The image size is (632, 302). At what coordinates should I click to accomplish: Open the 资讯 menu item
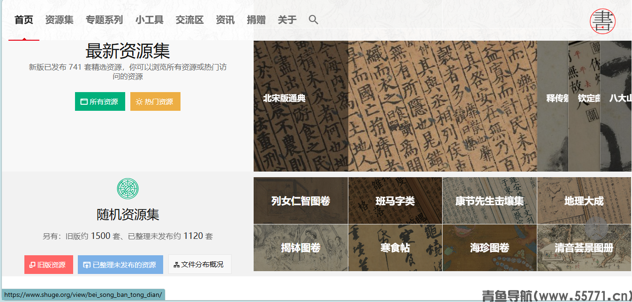(226, 20)
